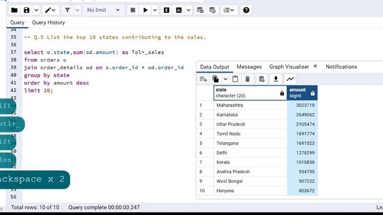Viewport: 383px width, 215px height.
Task: Place cursor on 'limit 10;' line
Action: click(x=38, y=90)
